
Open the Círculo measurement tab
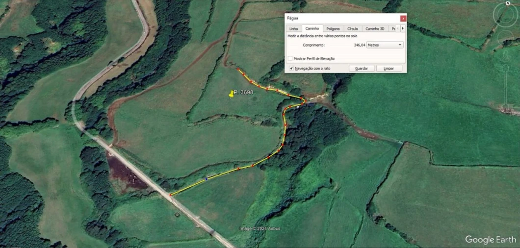352,29
